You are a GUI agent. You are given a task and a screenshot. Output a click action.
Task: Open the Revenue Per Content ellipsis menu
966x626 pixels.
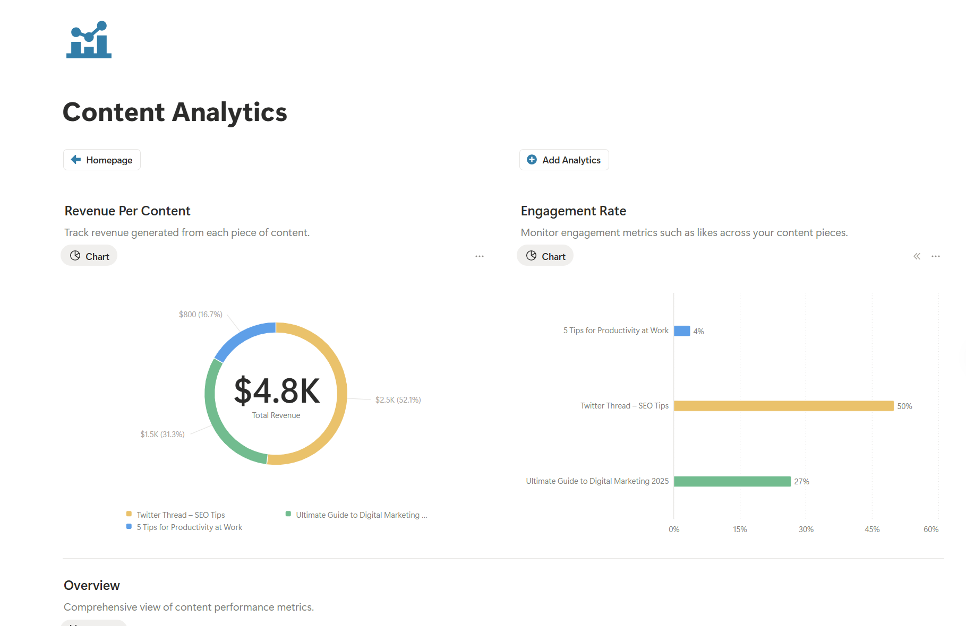click(x=480, y=256)
